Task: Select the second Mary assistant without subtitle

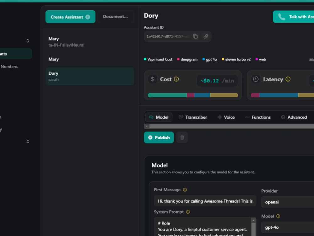Action: 90,59
